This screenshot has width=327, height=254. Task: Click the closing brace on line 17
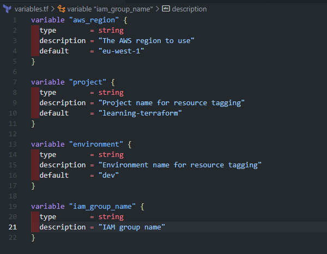pos(33,186)
